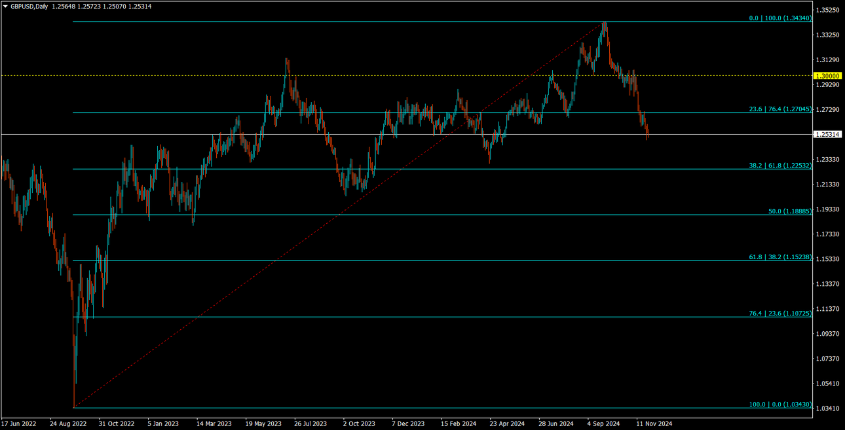This screenshot has width=845, height=430.
Task: Click the 1.07370 price axis value
Action: coord(829,359)
